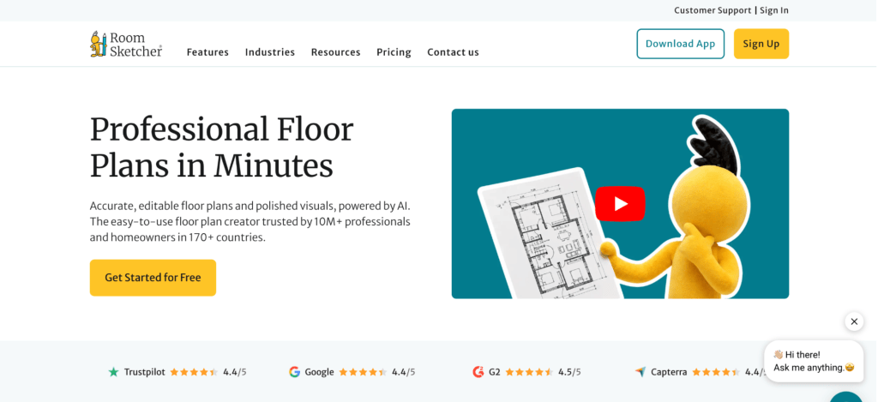The image size is (878, 402).
Task: Open the chat launcher button
Action: tap(846, 396)
